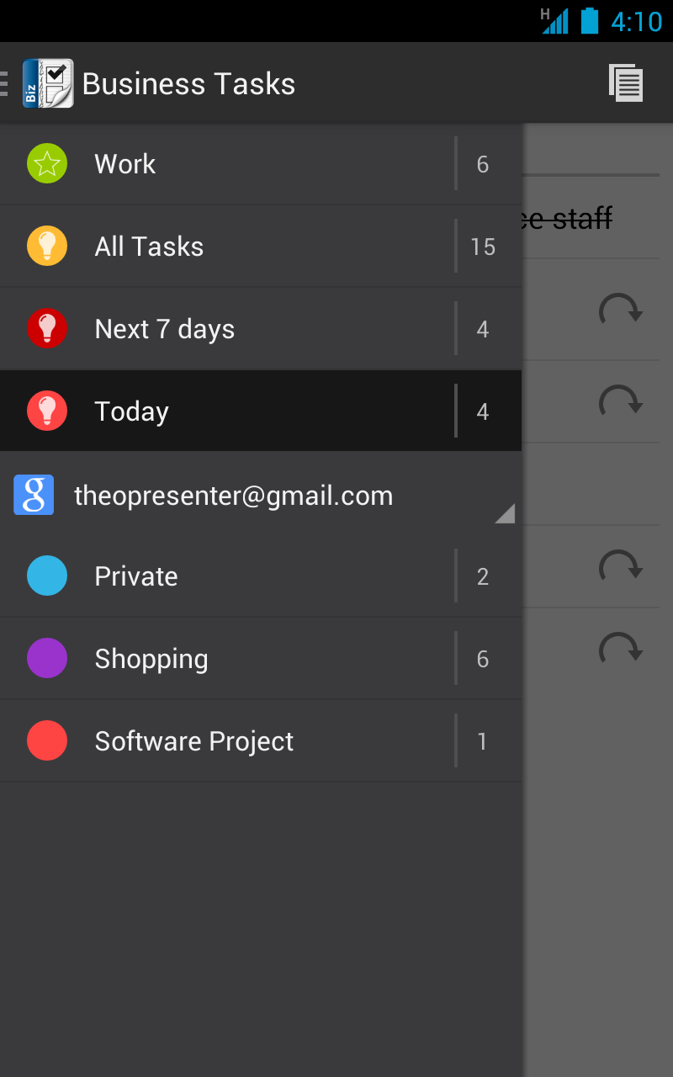
Task: Tap the yellow lightbulb icon for All Tasks
Action: click(x=47, y=247)
